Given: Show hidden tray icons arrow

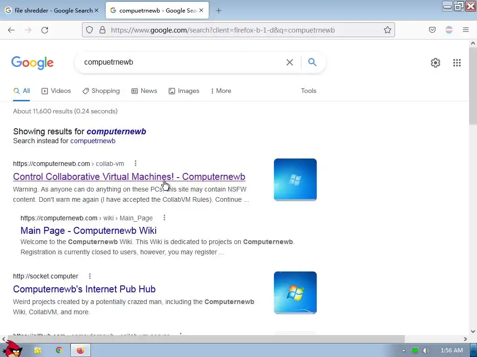Looking at the screenshot, I should [x=403, y=350].
